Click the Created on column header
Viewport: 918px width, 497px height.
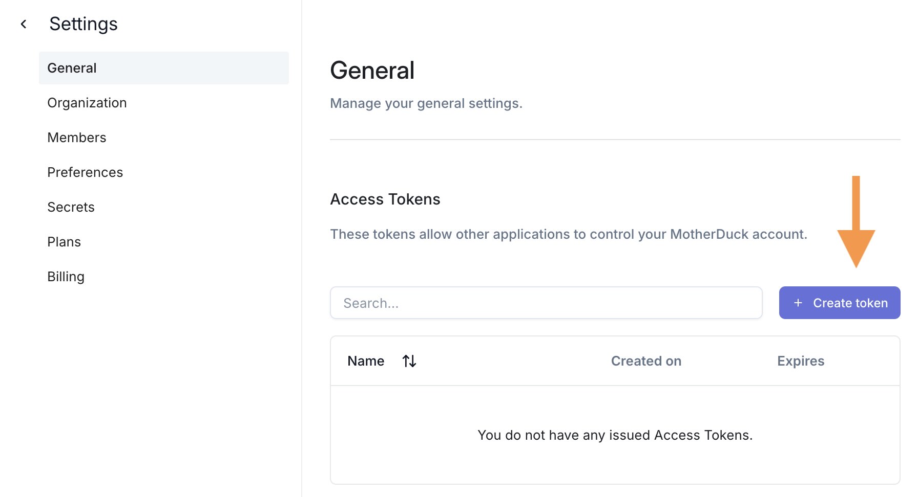tap(646, 361)
